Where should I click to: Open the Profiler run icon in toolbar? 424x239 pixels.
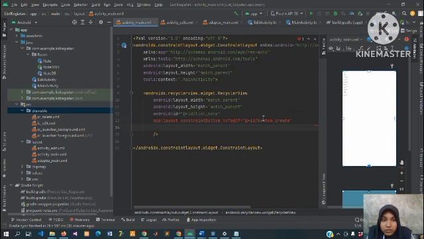coord(352,13)
